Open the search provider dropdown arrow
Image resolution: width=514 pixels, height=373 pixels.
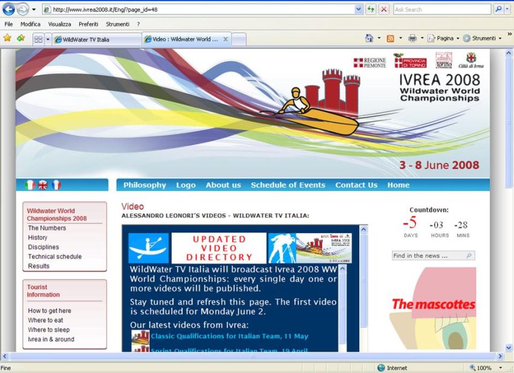507,10
